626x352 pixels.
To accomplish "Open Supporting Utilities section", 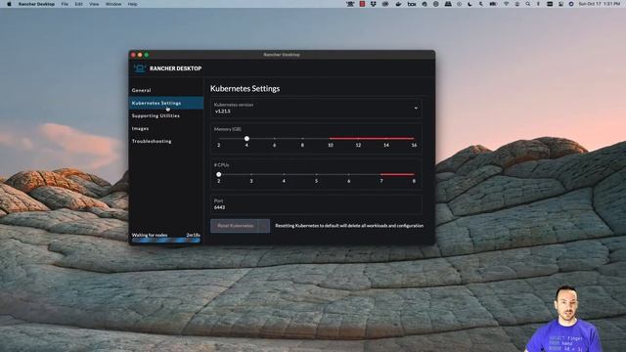I will click(166, 115).
